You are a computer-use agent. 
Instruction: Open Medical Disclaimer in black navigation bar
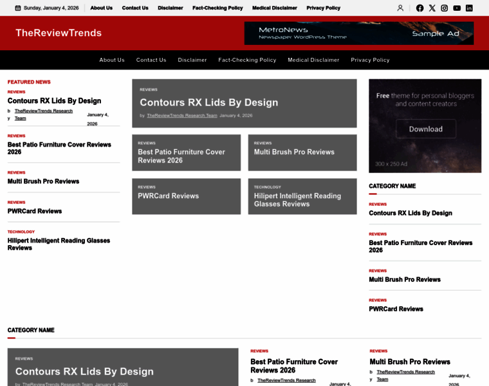coord(313,60)
